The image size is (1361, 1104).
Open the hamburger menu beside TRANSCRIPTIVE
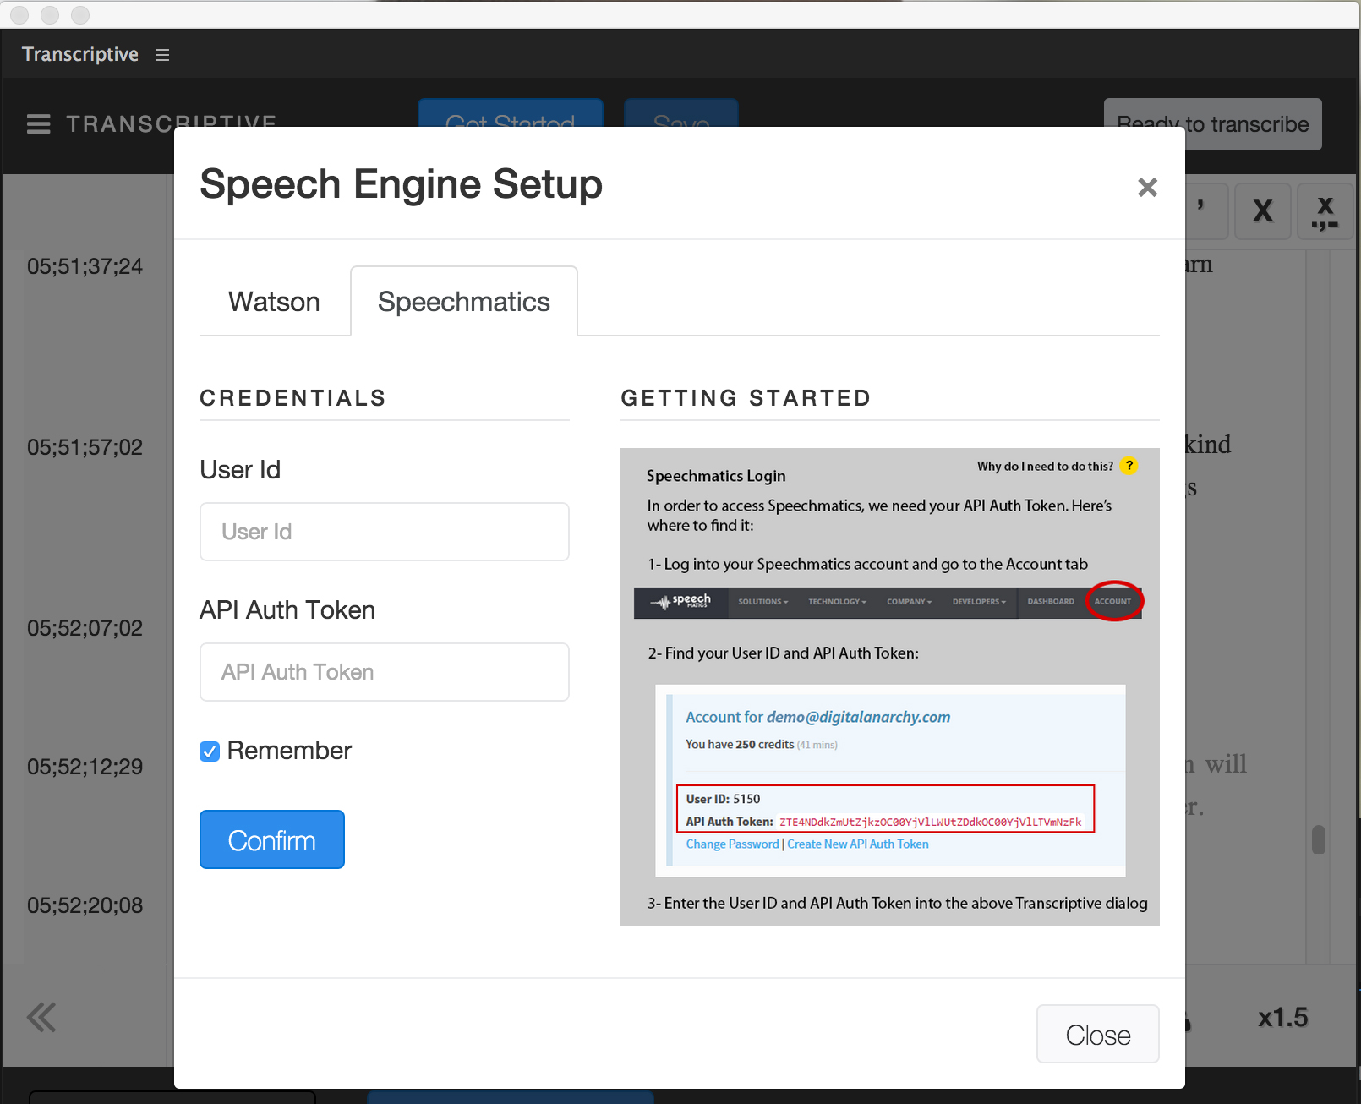pyautogui.click(x=38, y=124)
